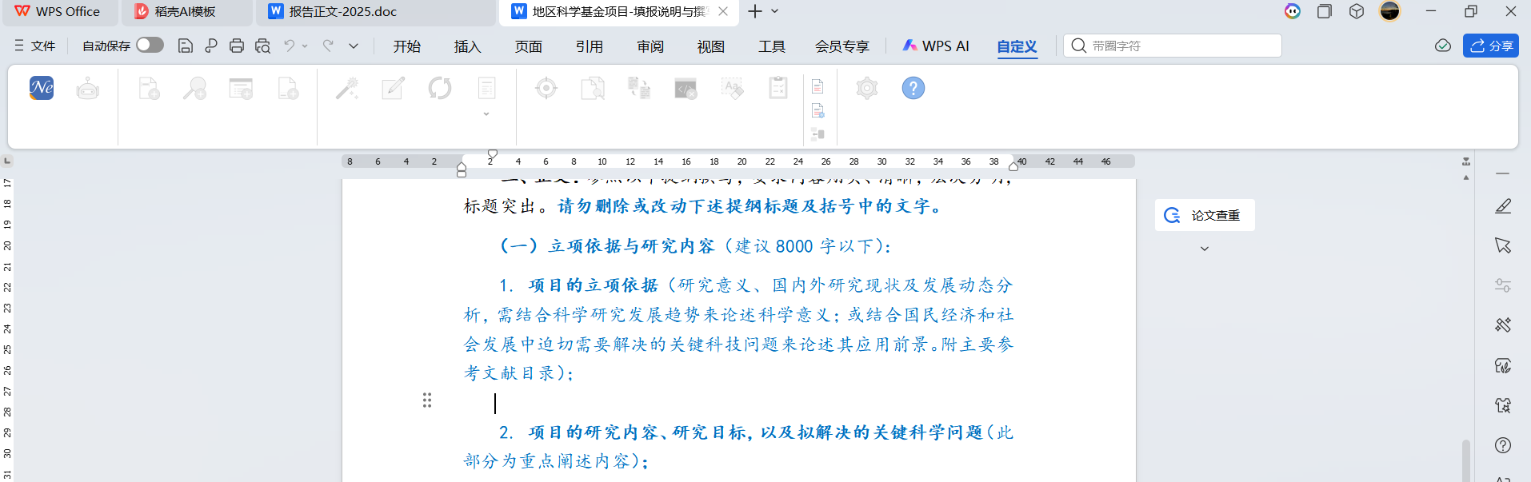Click the print icon in quick toolbar
The image size is (1531, 482).
(236, 46)
